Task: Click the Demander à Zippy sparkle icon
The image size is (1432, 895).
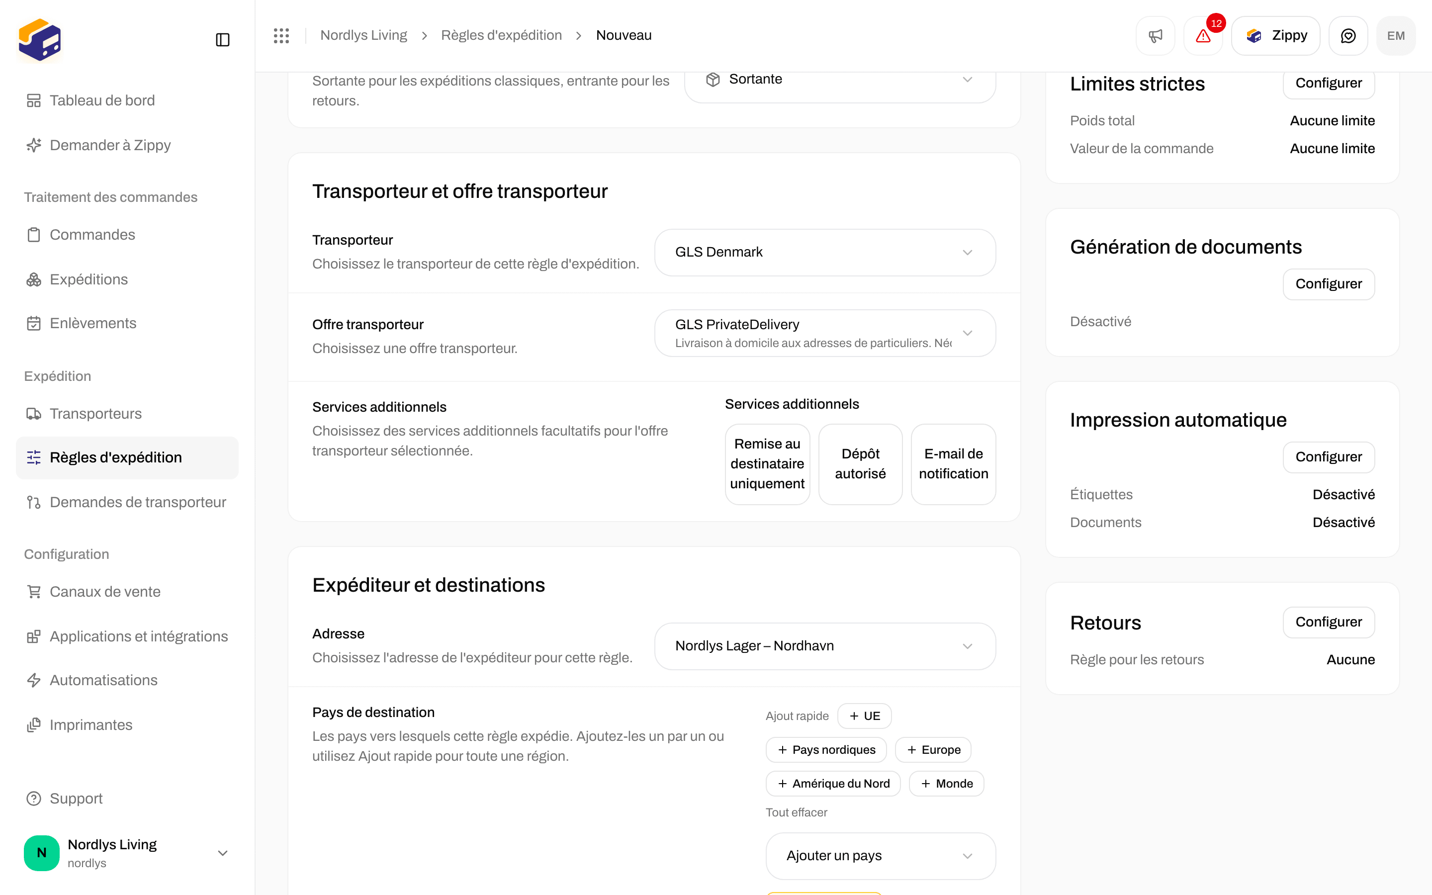Action: click(x=34, y=145)
